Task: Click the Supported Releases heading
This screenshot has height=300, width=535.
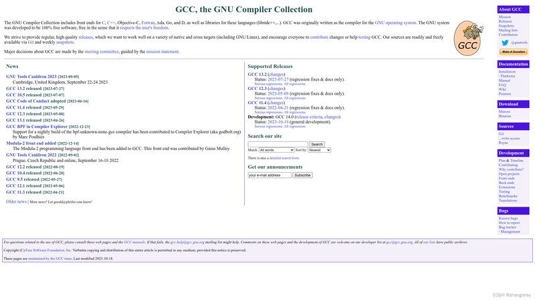Action: pos(270,66)
